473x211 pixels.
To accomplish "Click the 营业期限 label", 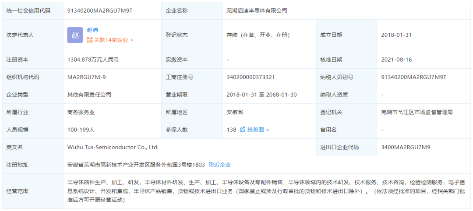I will click(x=176, y=95).
